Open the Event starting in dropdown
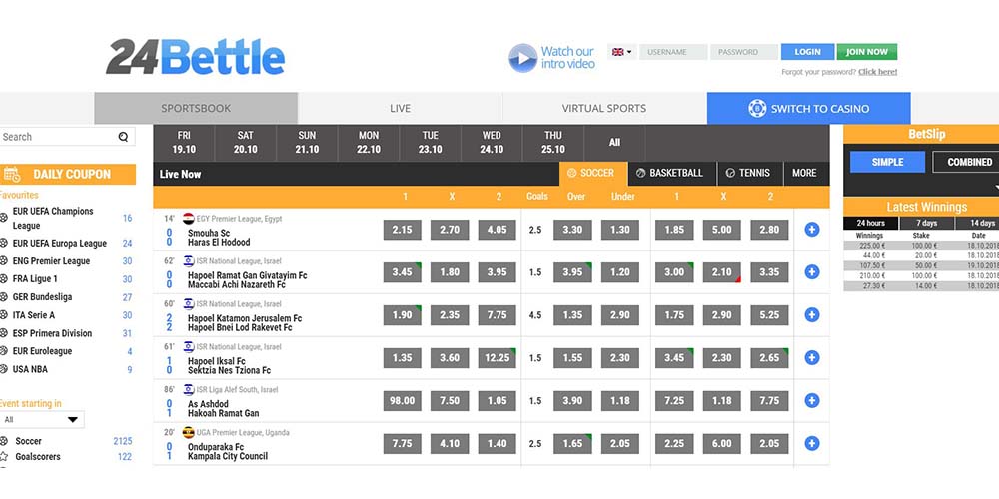The image size is (999, 499). point(42,420)
